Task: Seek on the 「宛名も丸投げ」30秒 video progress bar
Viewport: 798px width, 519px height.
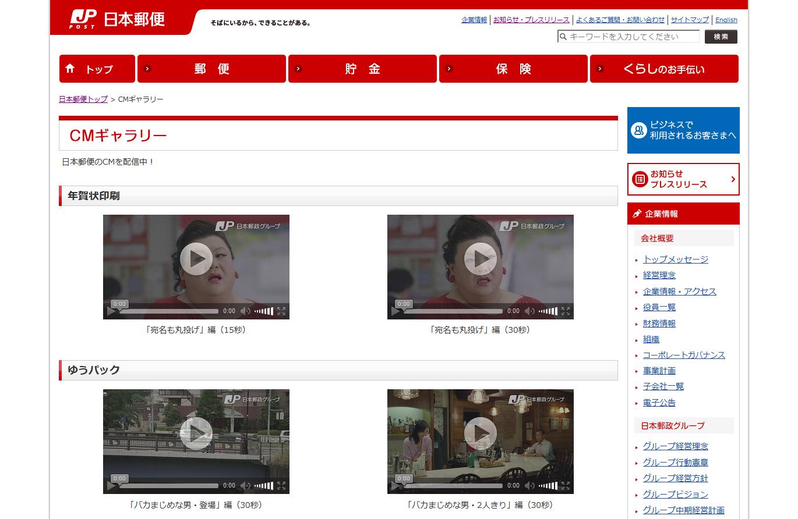Action: click(453, 311)
